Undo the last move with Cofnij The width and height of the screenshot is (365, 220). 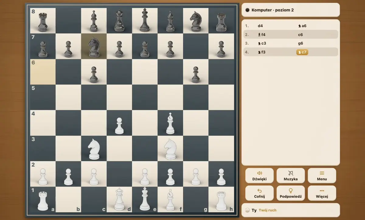[x=259, y=193]
